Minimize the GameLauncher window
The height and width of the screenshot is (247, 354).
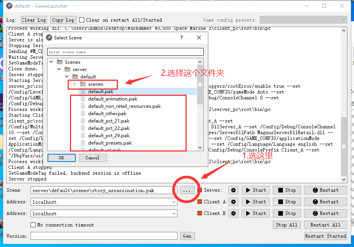(307, 6)
